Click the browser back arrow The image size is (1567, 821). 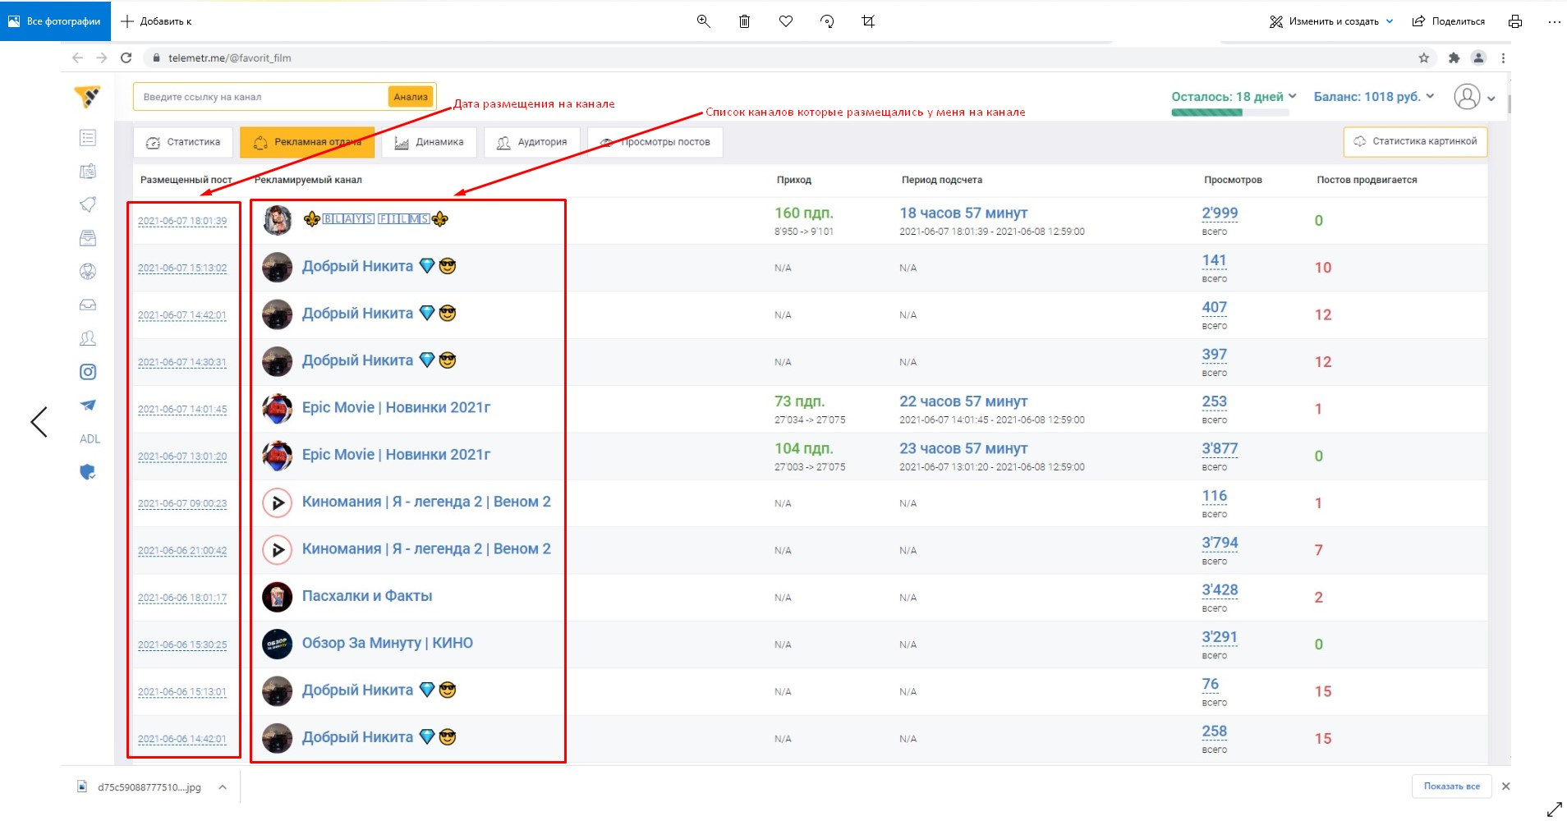click(x=77, y=57)
